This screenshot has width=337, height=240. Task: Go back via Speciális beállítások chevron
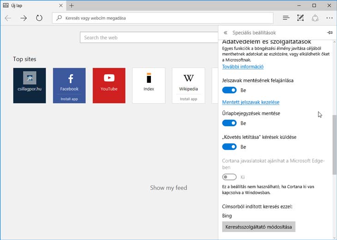pyautogui.click(x=225, y=33)
